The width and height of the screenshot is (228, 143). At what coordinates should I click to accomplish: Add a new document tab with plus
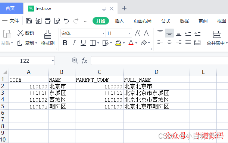(x=124, y=8)
